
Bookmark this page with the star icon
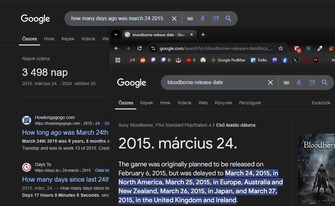point(281,48)
